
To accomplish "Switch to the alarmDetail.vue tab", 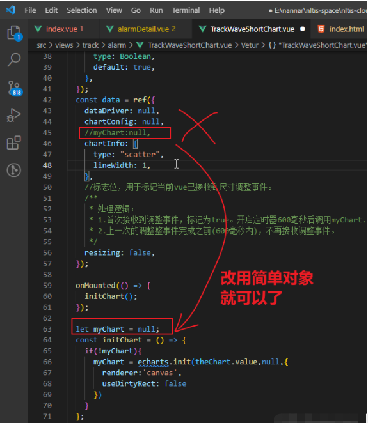I will coord(145,29).
